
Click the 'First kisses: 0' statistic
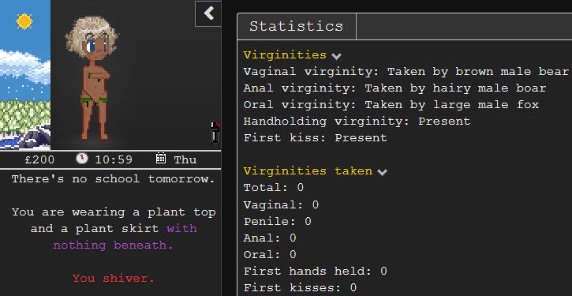[x=300, y=288]
